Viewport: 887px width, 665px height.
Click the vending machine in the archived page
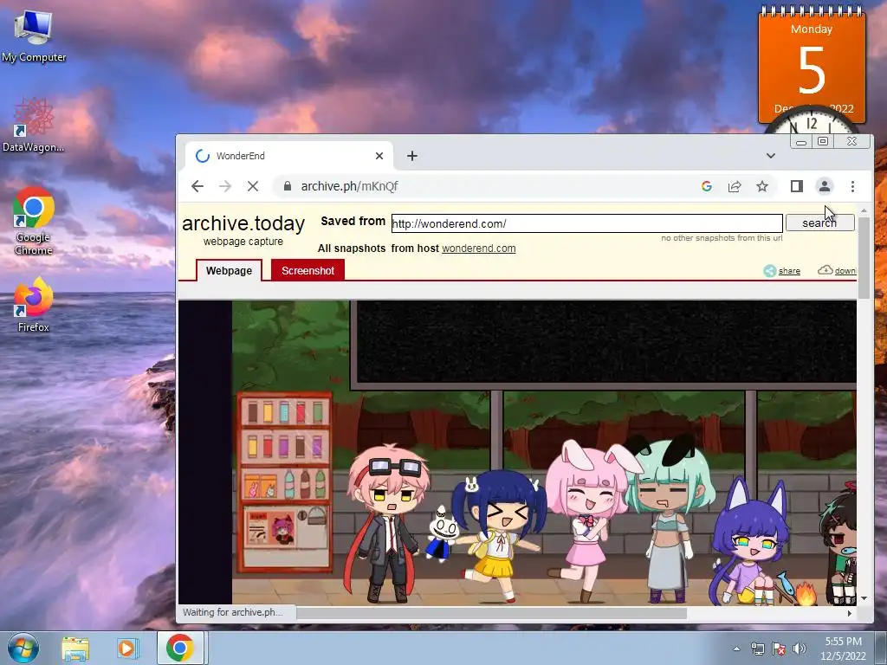(x=284, y=481)
